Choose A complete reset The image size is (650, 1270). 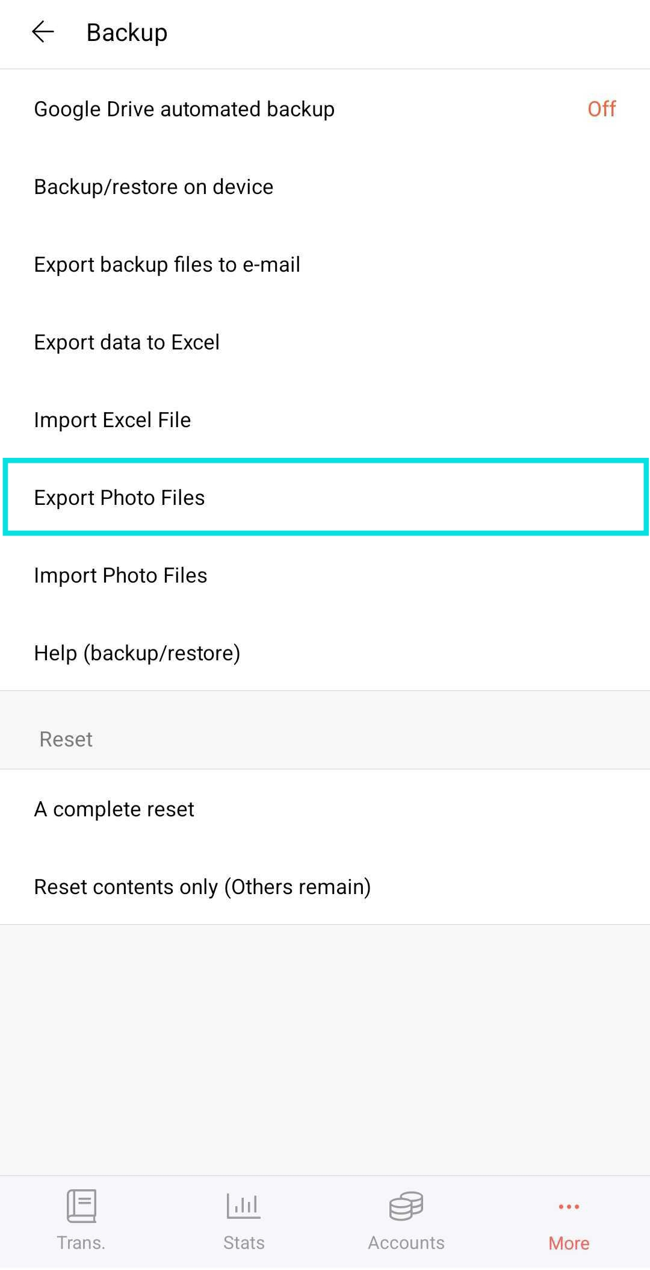325,809
